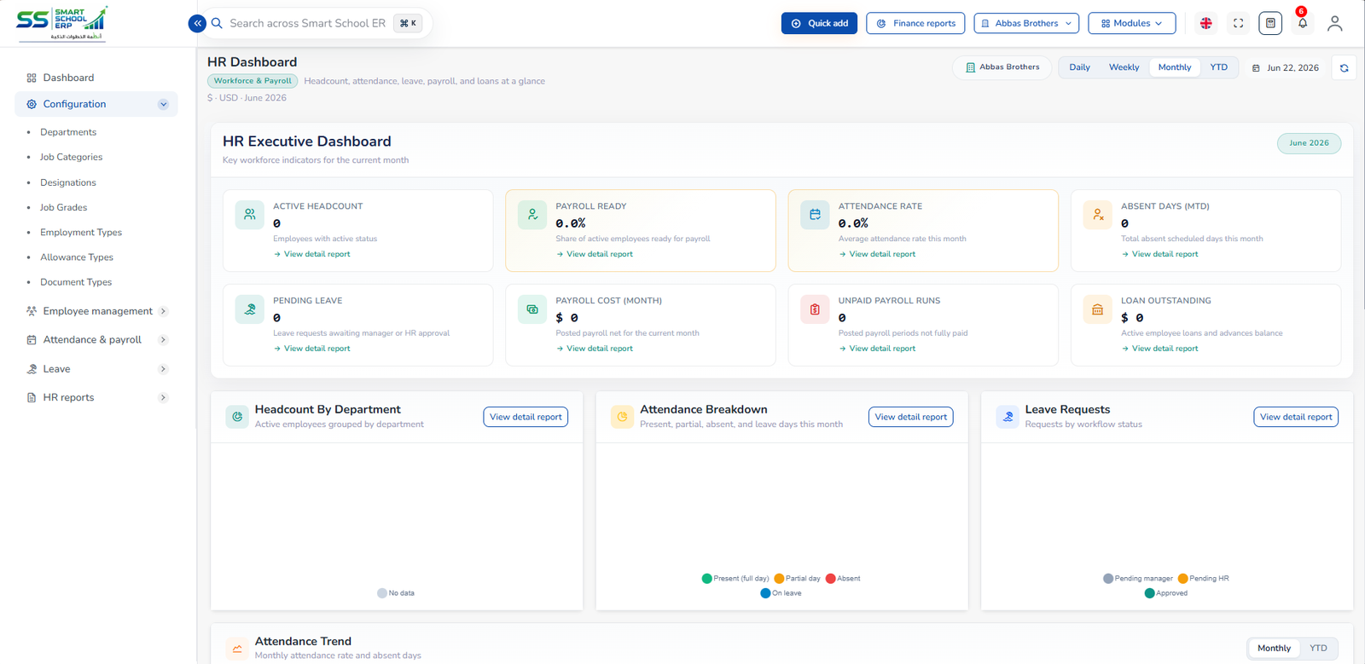
Task: Open Abbas Brothers company dropdown in header
Action: 1026,23
